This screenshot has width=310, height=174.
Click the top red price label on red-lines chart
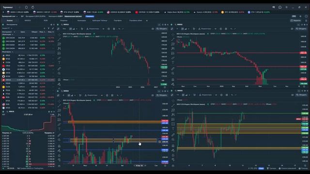[x=303, y=53]
